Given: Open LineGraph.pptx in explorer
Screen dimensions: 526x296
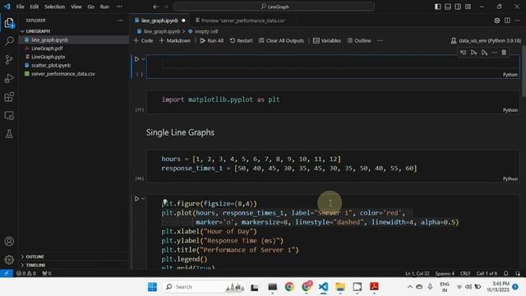Looking at the screenshot, I should tap(74, 57).
